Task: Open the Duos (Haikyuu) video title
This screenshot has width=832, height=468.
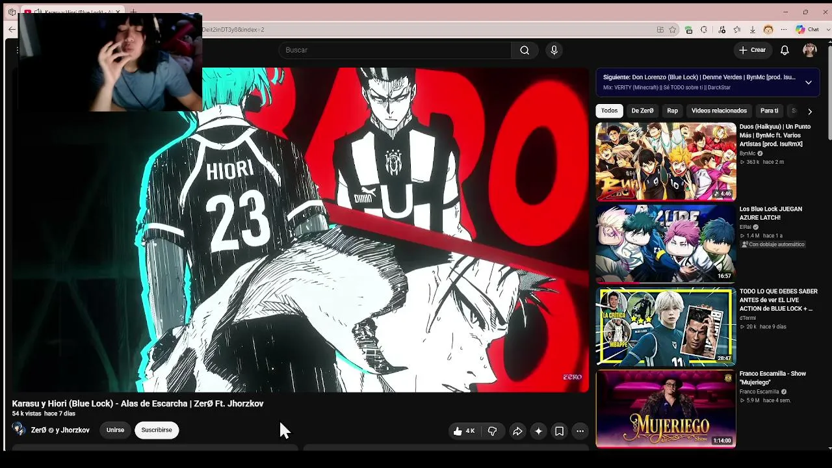Action: [x=775, y=135]
